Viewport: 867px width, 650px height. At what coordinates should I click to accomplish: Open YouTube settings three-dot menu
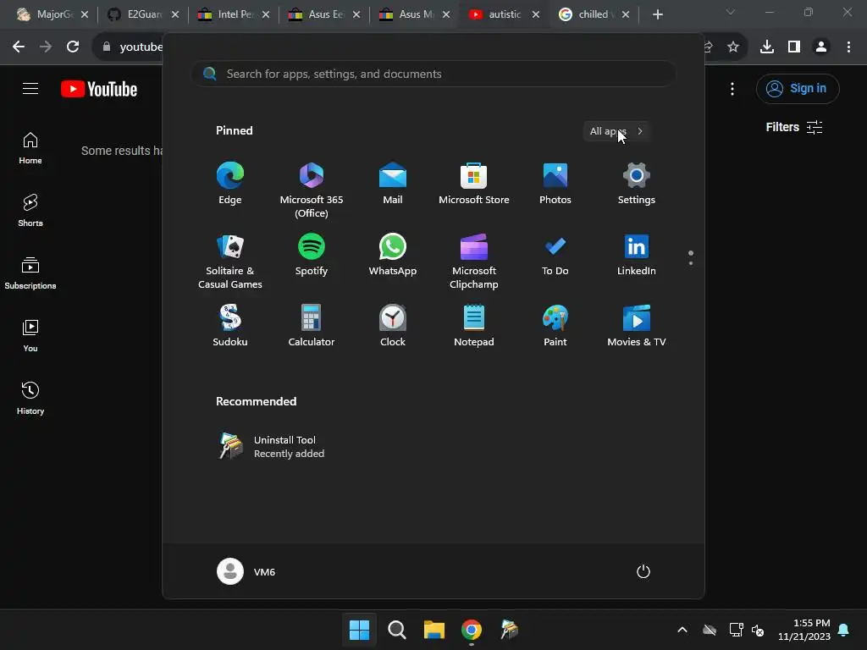coord(732,88)
